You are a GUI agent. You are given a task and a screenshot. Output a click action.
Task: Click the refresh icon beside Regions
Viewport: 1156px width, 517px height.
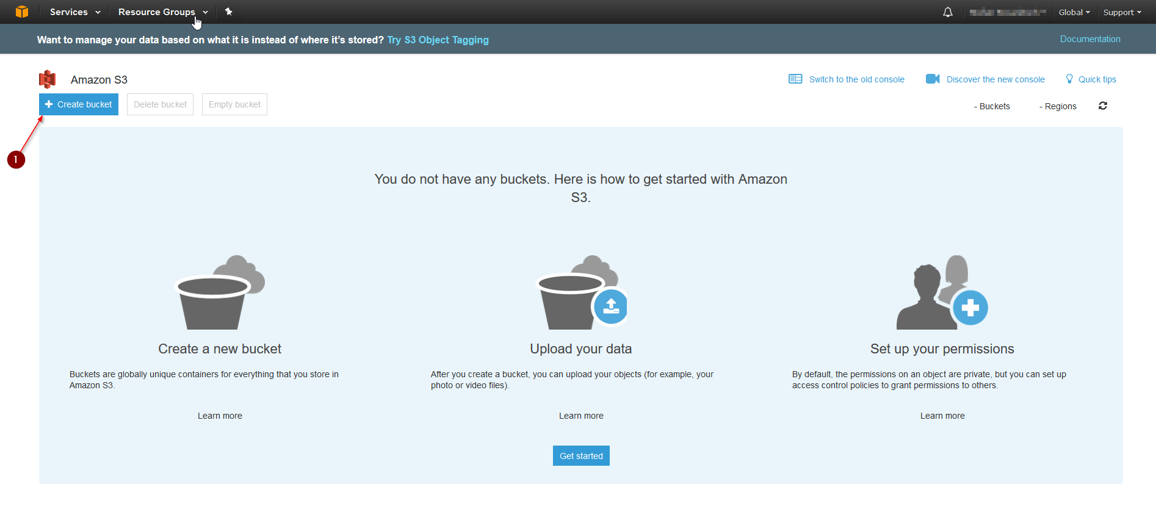1103,106
